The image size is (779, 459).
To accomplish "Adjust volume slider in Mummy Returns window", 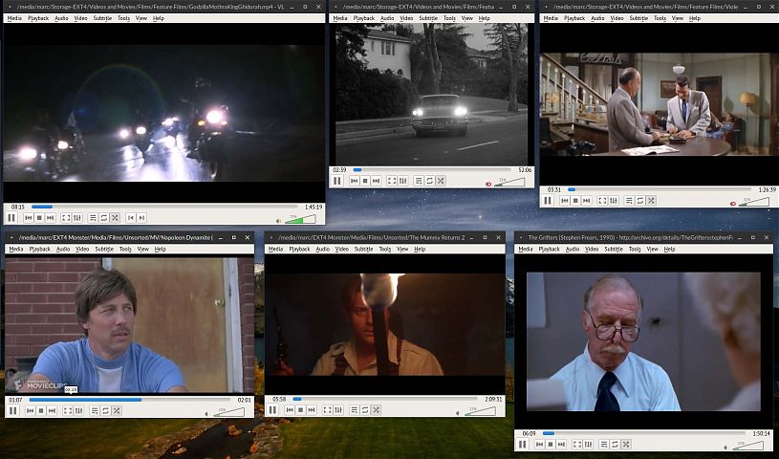I will [481, 411].
